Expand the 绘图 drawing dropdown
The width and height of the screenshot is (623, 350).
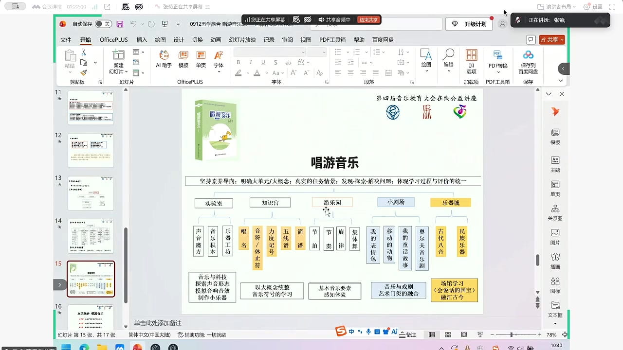[426, 71]
